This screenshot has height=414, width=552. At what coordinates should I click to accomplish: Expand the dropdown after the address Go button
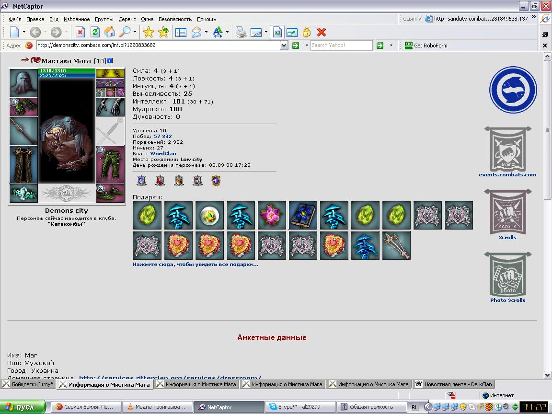307,46
